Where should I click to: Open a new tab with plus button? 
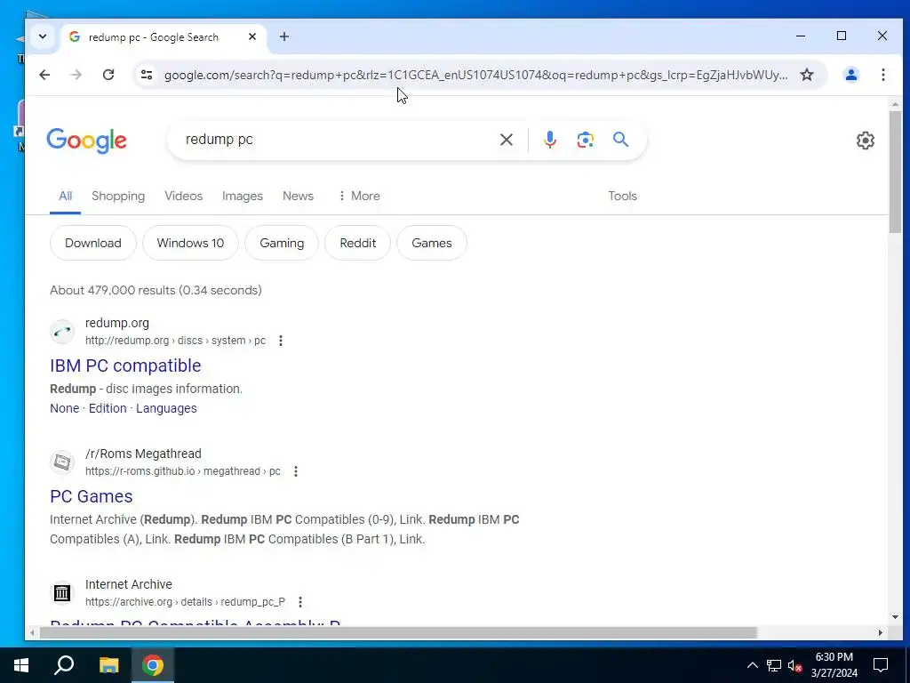[283, 36]
